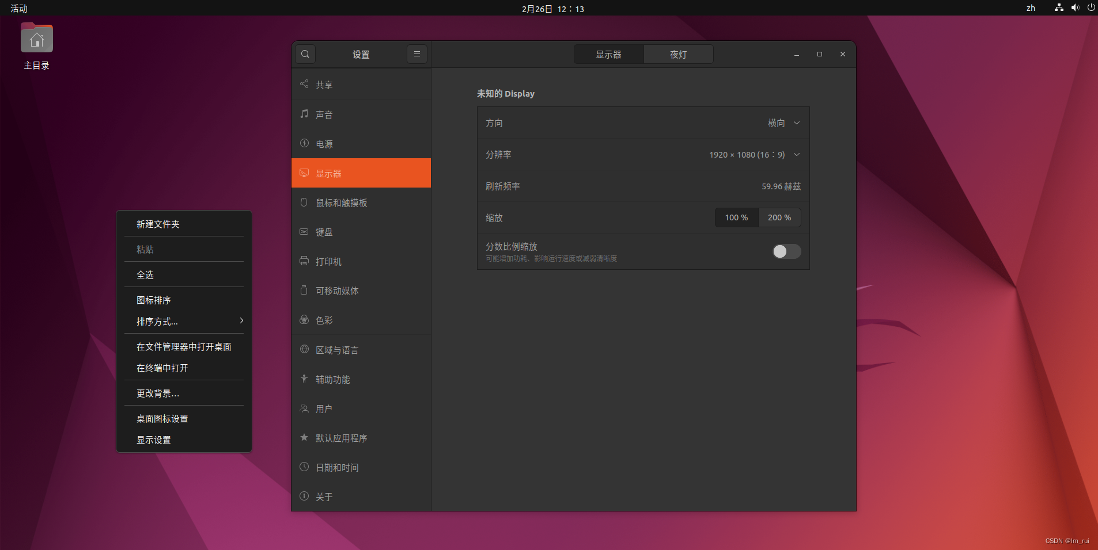Switch to the 显示器 tab in header
The height and width of the screenshot is (550, 1098).
[x=608, y=54]
